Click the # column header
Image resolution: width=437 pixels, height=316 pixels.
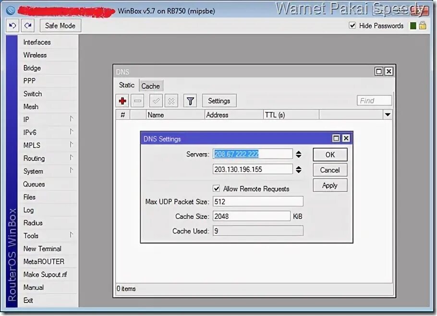122,115
